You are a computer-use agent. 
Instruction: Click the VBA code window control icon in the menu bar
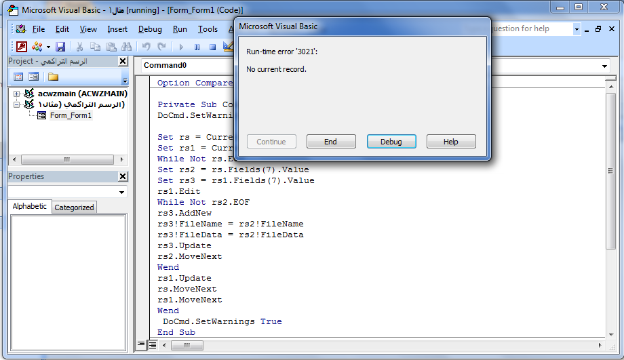21,28
